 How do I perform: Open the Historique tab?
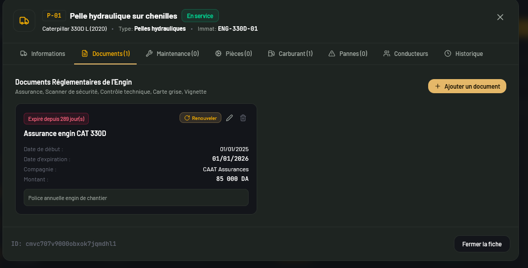[463, 54]
